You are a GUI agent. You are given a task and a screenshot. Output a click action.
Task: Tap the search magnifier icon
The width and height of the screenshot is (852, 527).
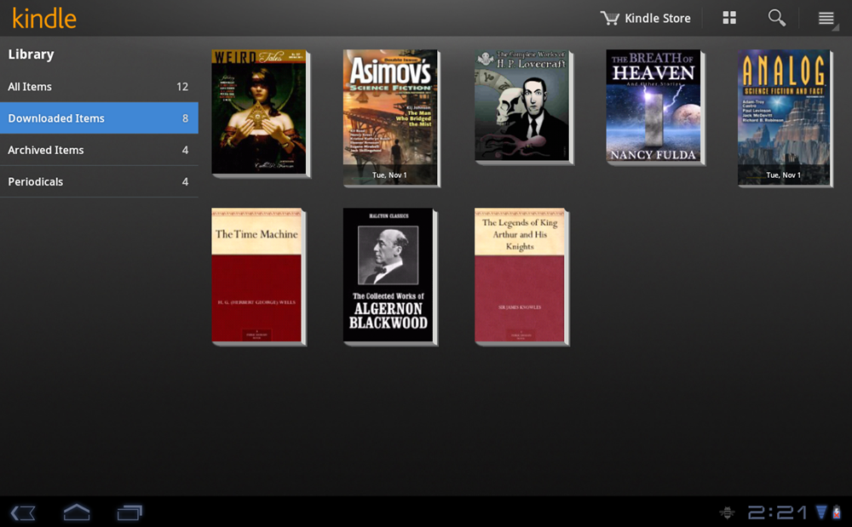pyautogui.click(x=776, y=18)
